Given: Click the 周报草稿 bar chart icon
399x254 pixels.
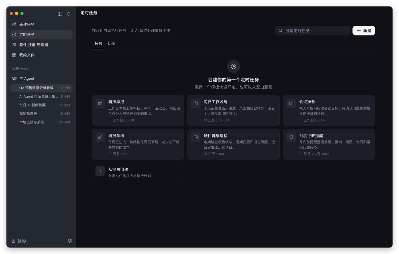Looking at the screenshot, I should coord(100,137).
